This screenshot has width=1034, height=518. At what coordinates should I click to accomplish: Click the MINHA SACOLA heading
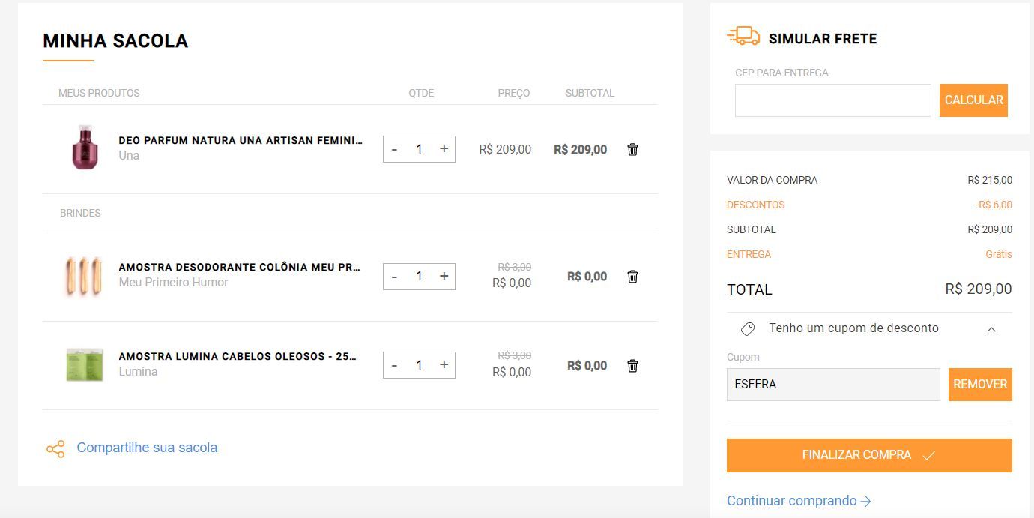(115, 41)
